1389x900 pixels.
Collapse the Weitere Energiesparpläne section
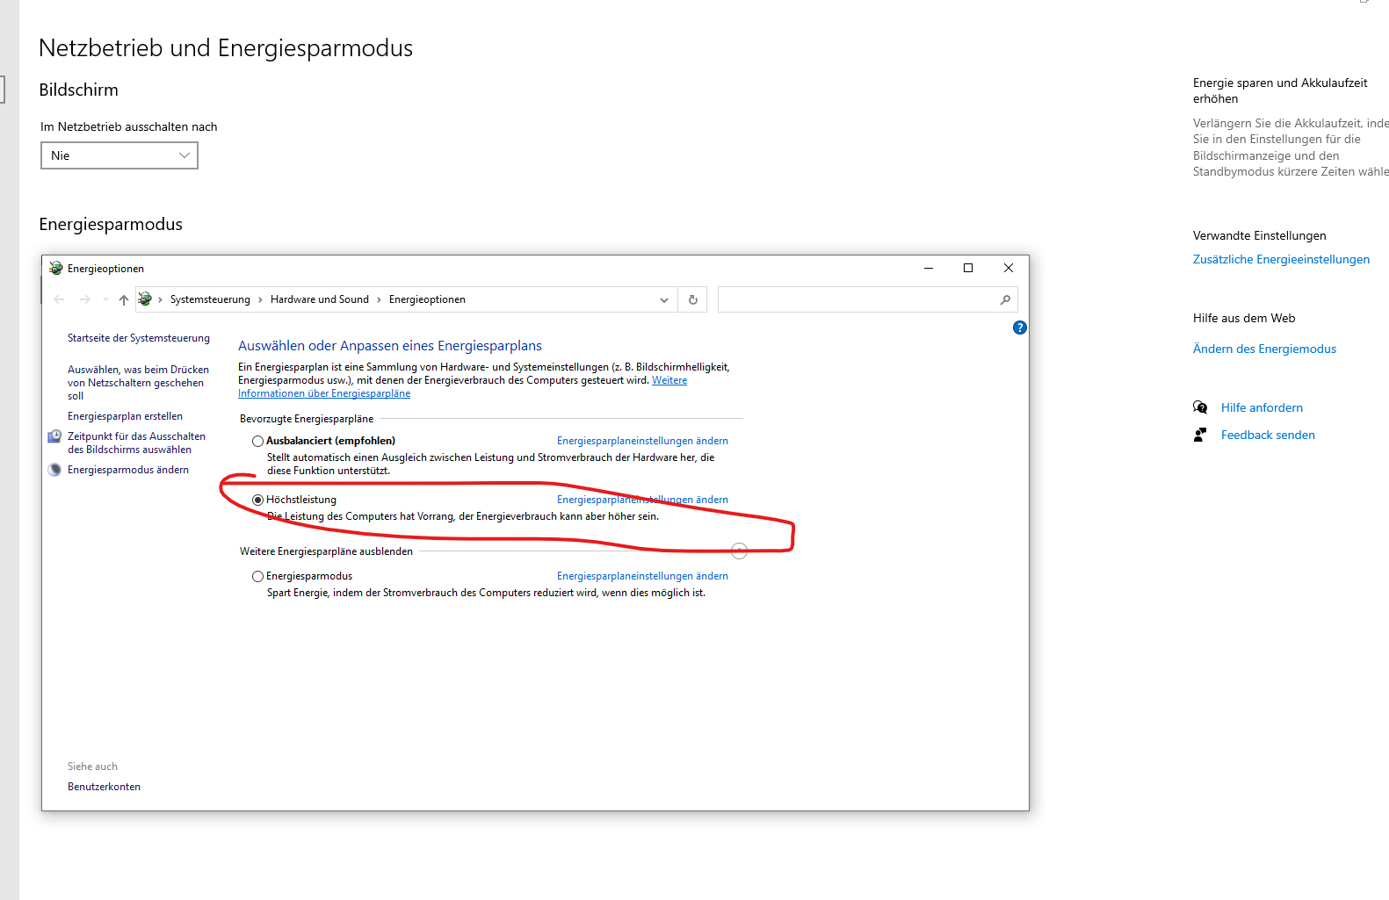coord(739,551)
